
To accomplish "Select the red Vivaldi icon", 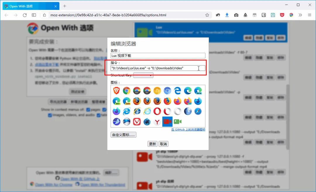I will pyautogui.click(x=137, y=122).
